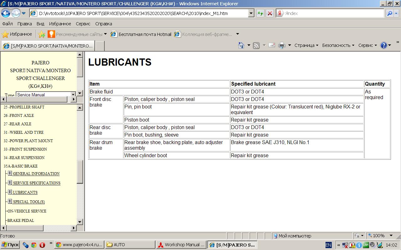Open the Type Service Manual dropdown
The image size is (401, 250).
pyautogui.click(x=73, y=94)
